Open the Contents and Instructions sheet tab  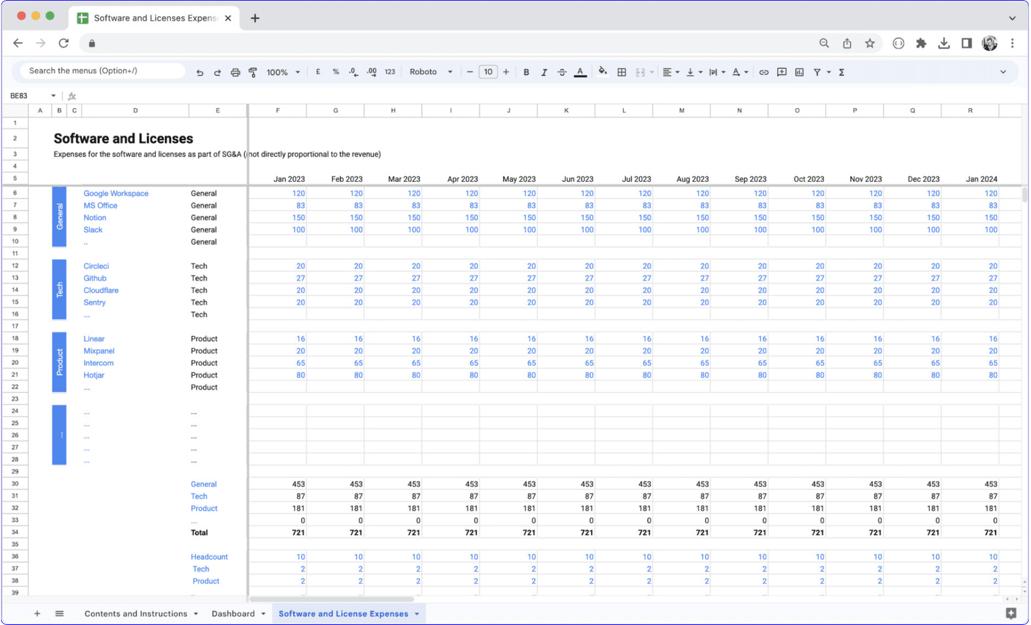click(x=136, y=613)
